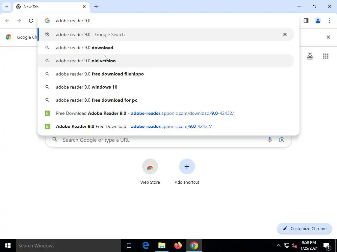
Task: Show hidden system tray icons
Action: point(278,245)
